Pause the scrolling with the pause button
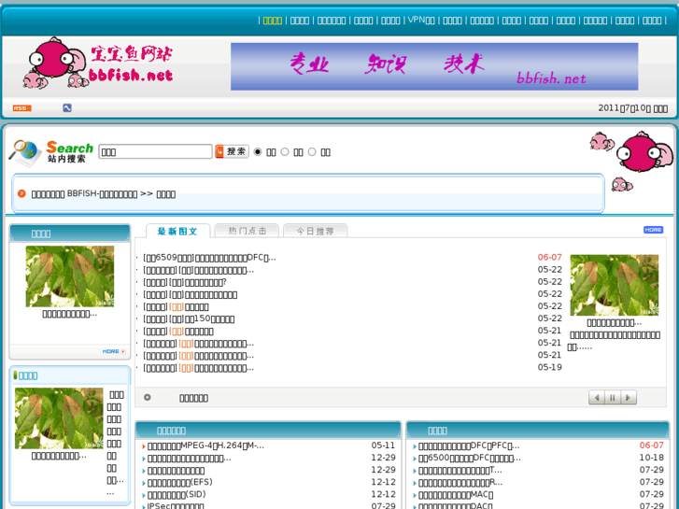679x509 pixels. point(613,397)
